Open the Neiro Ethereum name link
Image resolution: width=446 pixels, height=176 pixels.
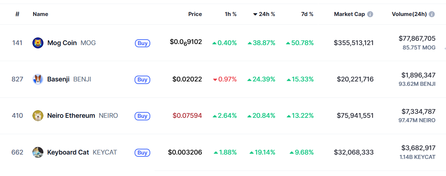(71, 116)
